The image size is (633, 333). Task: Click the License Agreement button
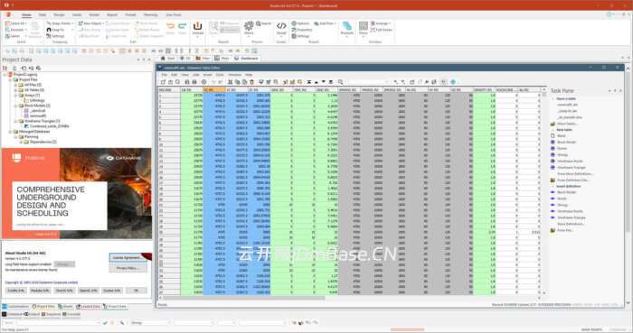pyautogui.click(x=128, y=258)
